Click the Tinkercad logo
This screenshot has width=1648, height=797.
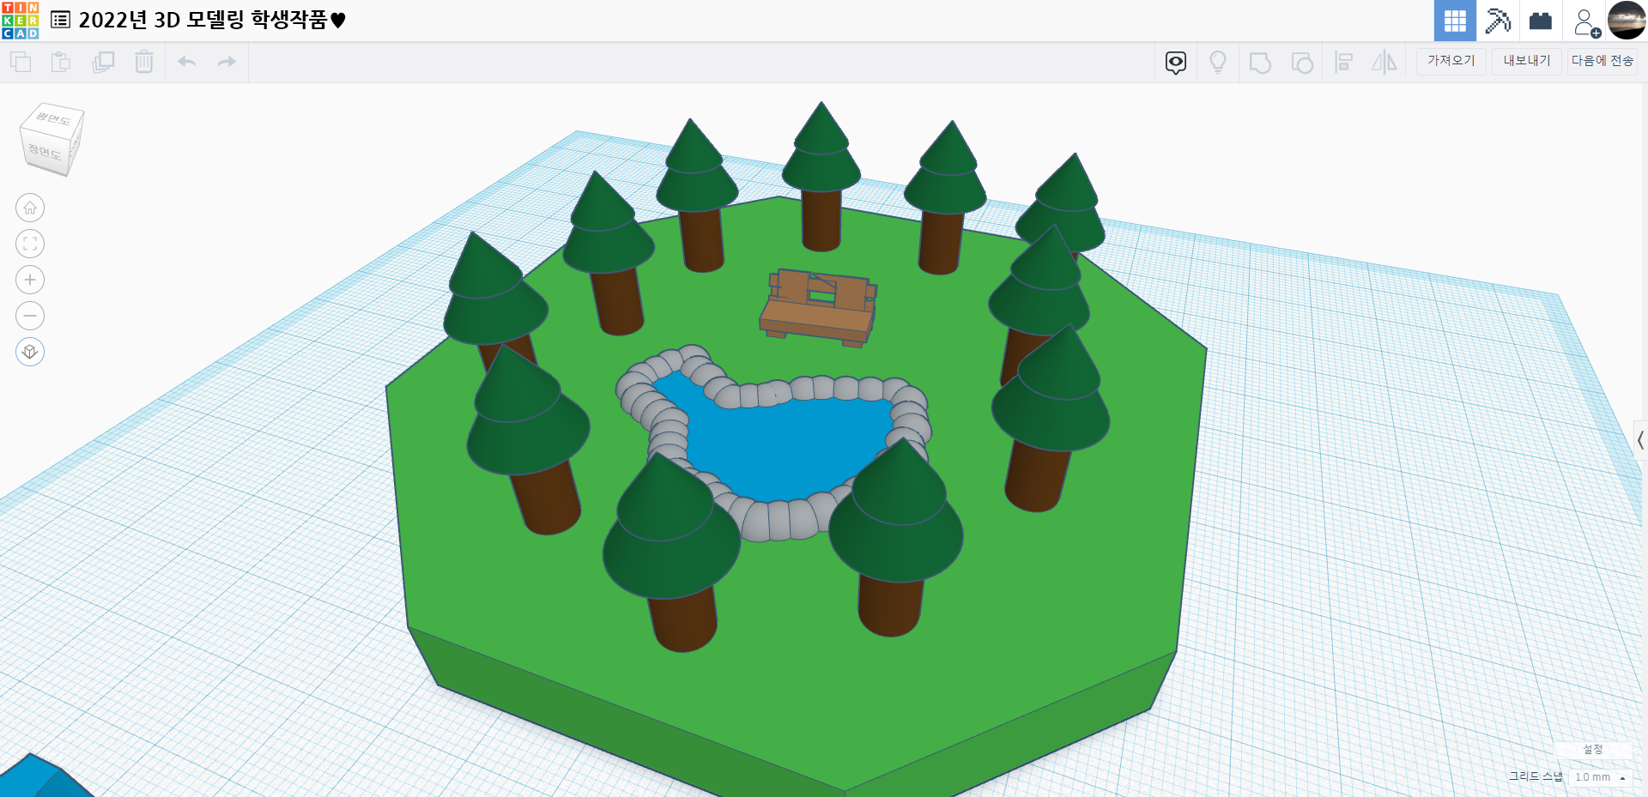click(20, 21)
